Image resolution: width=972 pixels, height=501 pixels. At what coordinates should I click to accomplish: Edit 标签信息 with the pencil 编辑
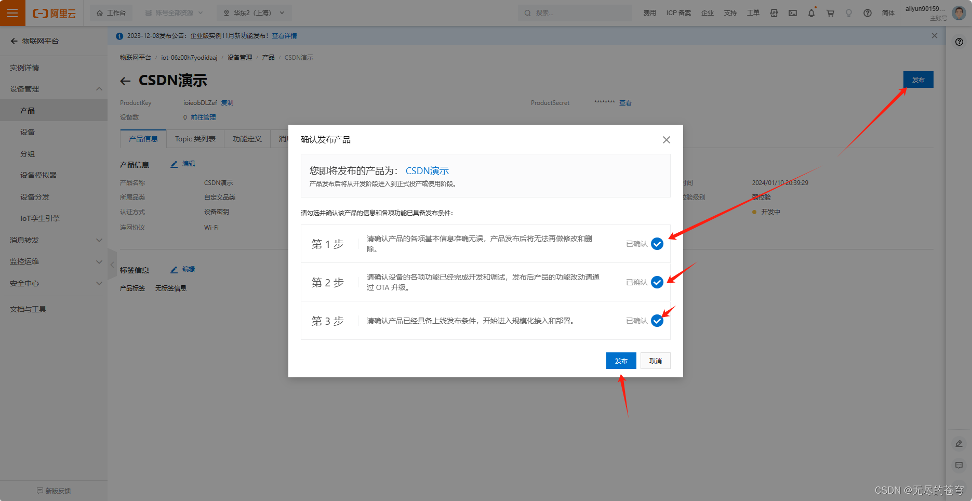pyautogui.click(x=183, y=269)
